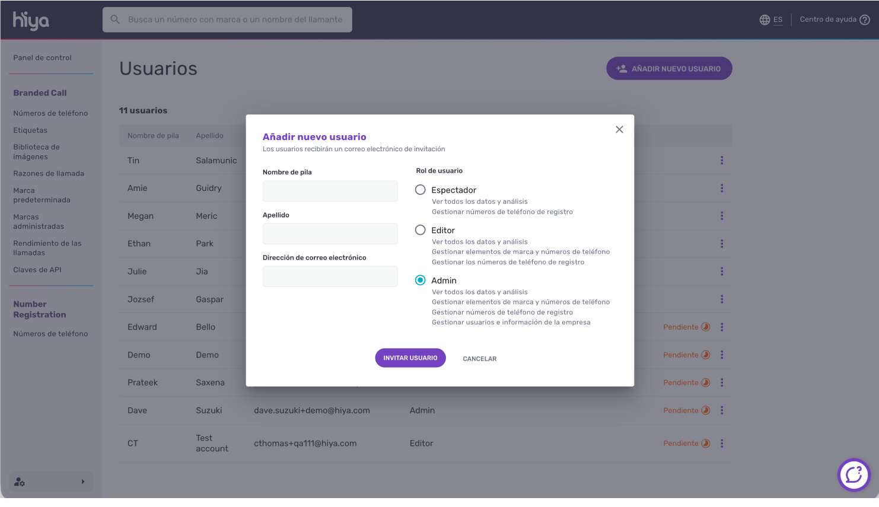Open options menu for Tin Salamunic
Screen dimensions: 879x507
pos(722,160)
